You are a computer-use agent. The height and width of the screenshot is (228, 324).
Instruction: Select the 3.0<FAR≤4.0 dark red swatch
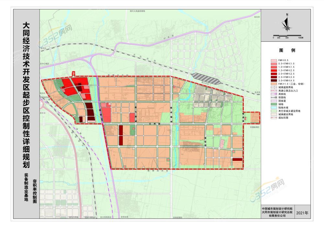coord(274,80)
